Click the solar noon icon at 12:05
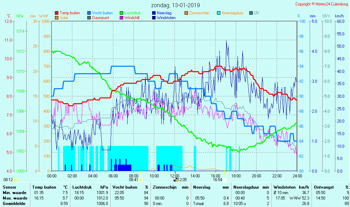This screenshot has width=350, height=207. (x=175, y=179)
